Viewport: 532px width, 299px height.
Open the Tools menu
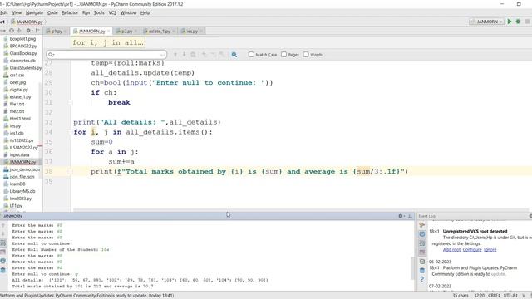[99, 13]
